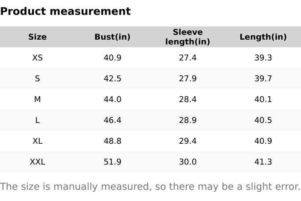Click sleeve length value 29.4
The image size is (301, 201).
click(187, 141)
